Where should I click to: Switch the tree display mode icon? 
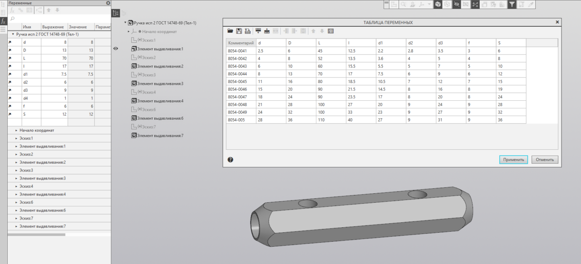point(116,14)
